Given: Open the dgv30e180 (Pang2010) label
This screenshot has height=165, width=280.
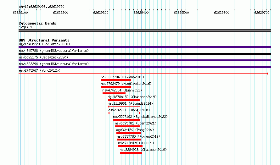Looking at the screenshot, I should (135, 130).
